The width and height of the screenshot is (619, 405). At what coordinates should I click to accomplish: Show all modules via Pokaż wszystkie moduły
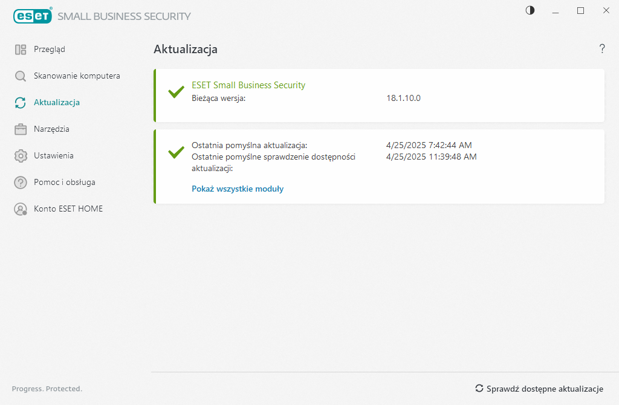point(238,189)
